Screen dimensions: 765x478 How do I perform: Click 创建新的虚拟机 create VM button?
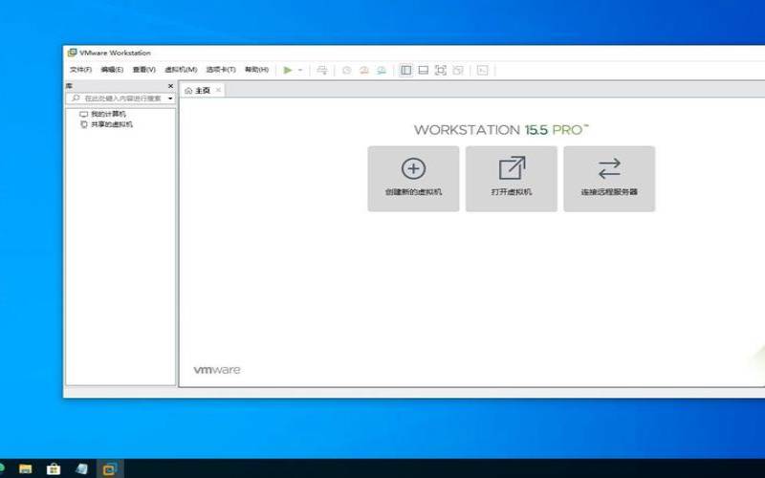[x=413, y=179]
